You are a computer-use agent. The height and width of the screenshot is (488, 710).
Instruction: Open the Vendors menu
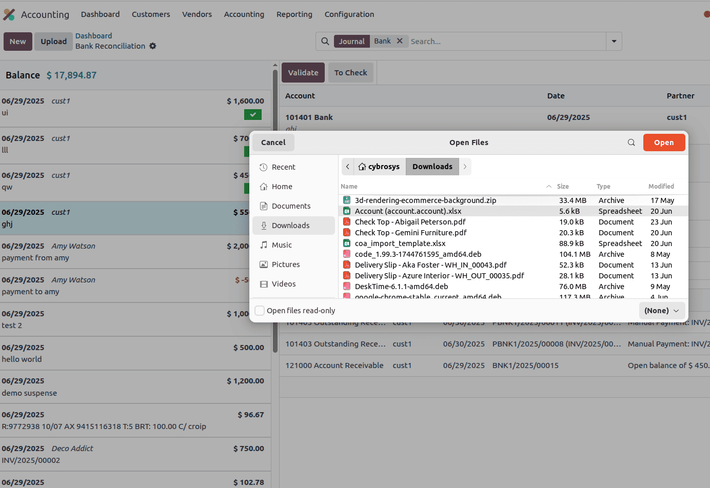point(197,14)
